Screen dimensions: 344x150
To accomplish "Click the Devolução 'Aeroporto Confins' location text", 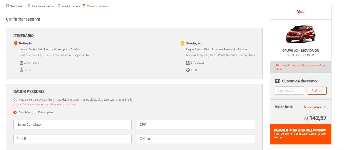I will click(216, 49).
